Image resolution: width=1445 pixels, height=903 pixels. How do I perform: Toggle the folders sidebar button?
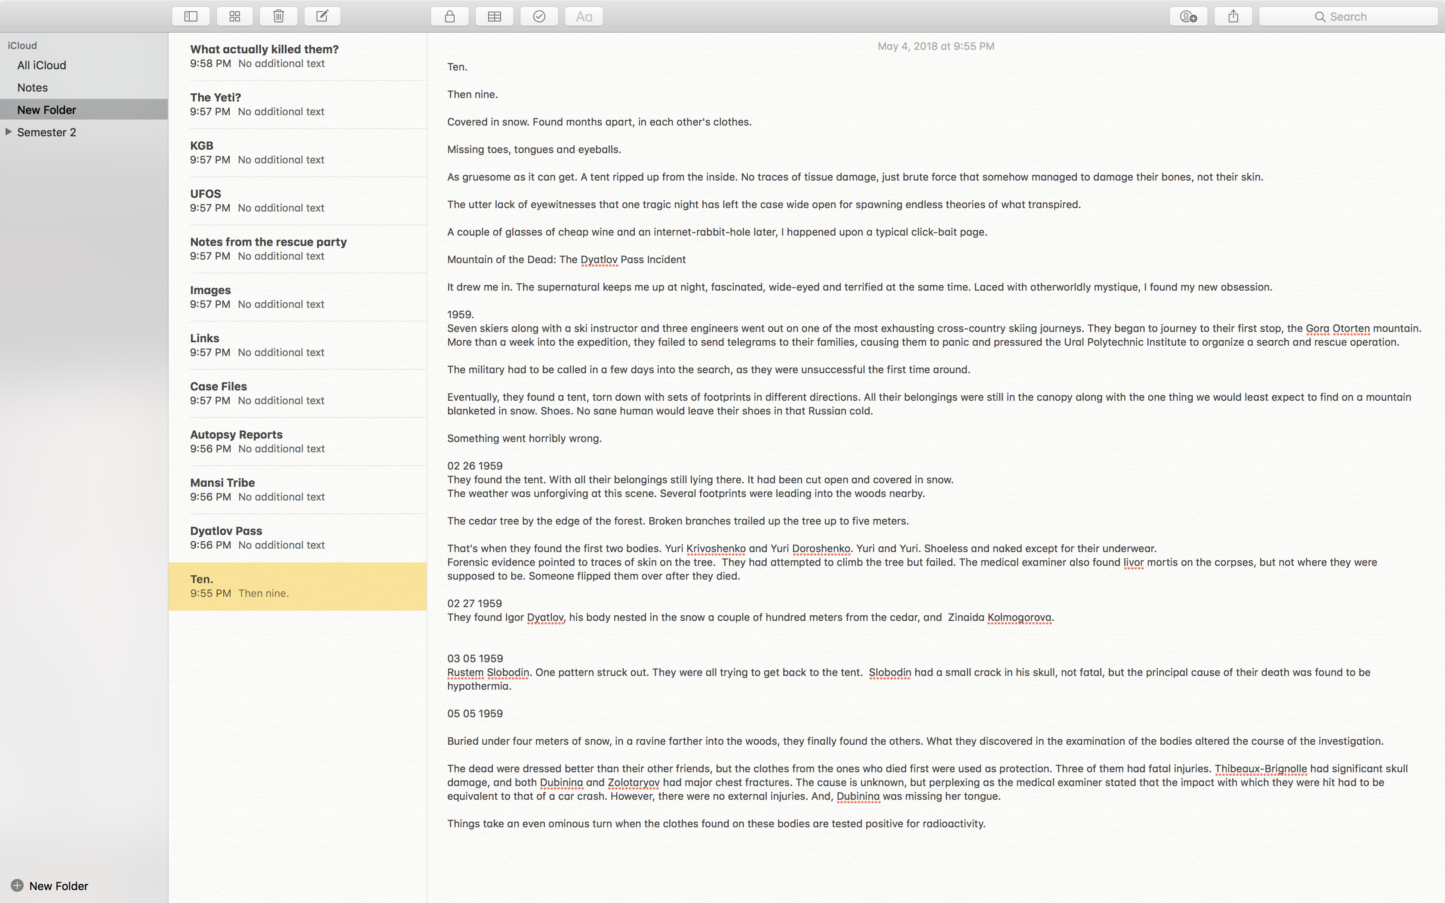[x=191, y=16]
